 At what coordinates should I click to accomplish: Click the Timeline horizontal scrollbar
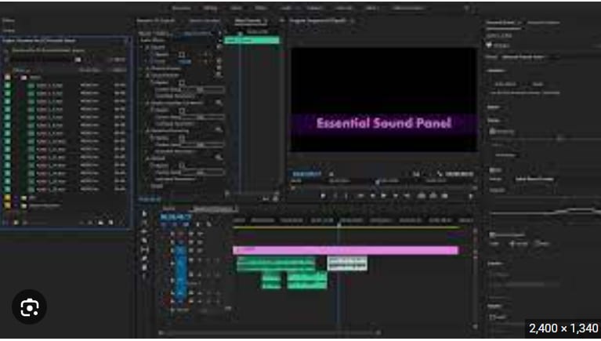point(270,332)
